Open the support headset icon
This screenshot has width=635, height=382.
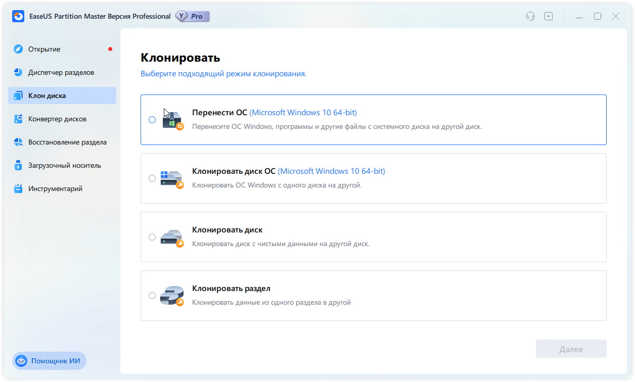tap(530, 17)
